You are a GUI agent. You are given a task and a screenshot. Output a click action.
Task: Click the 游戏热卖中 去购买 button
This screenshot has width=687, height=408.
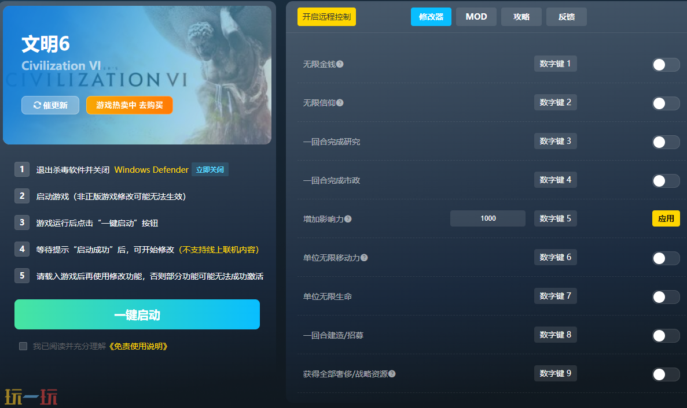tap(129, 105)
